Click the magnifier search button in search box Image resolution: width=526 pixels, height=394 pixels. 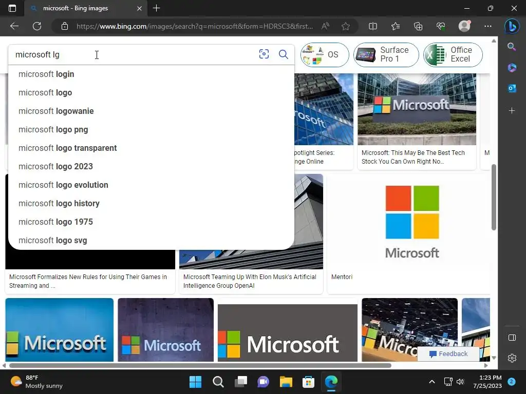(284, 54)
